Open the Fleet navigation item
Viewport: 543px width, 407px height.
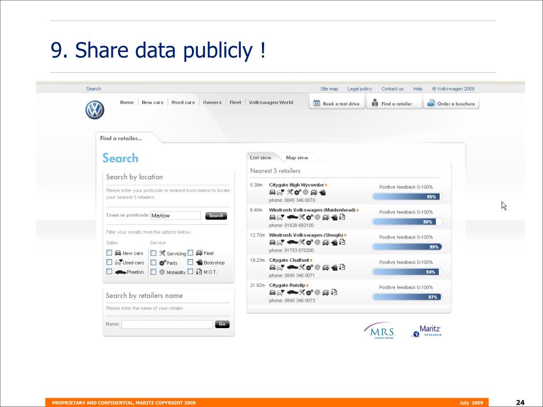[235, 102]
